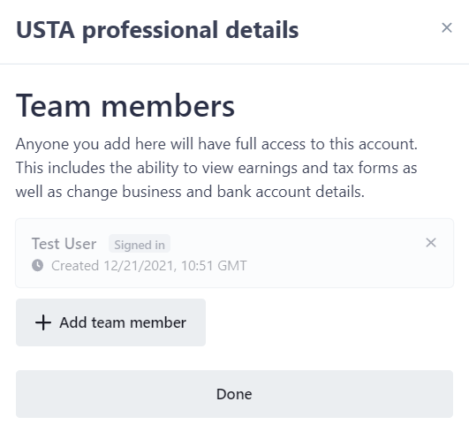Screen dimensions: 469x432
Task: Click the '10:51 GMT' time text
Action: tap(214, 266)
